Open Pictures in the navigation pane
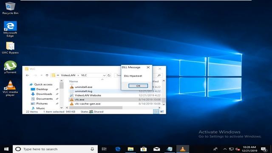The height and width of the screenshot is (153, 272). tap(42, 104)
